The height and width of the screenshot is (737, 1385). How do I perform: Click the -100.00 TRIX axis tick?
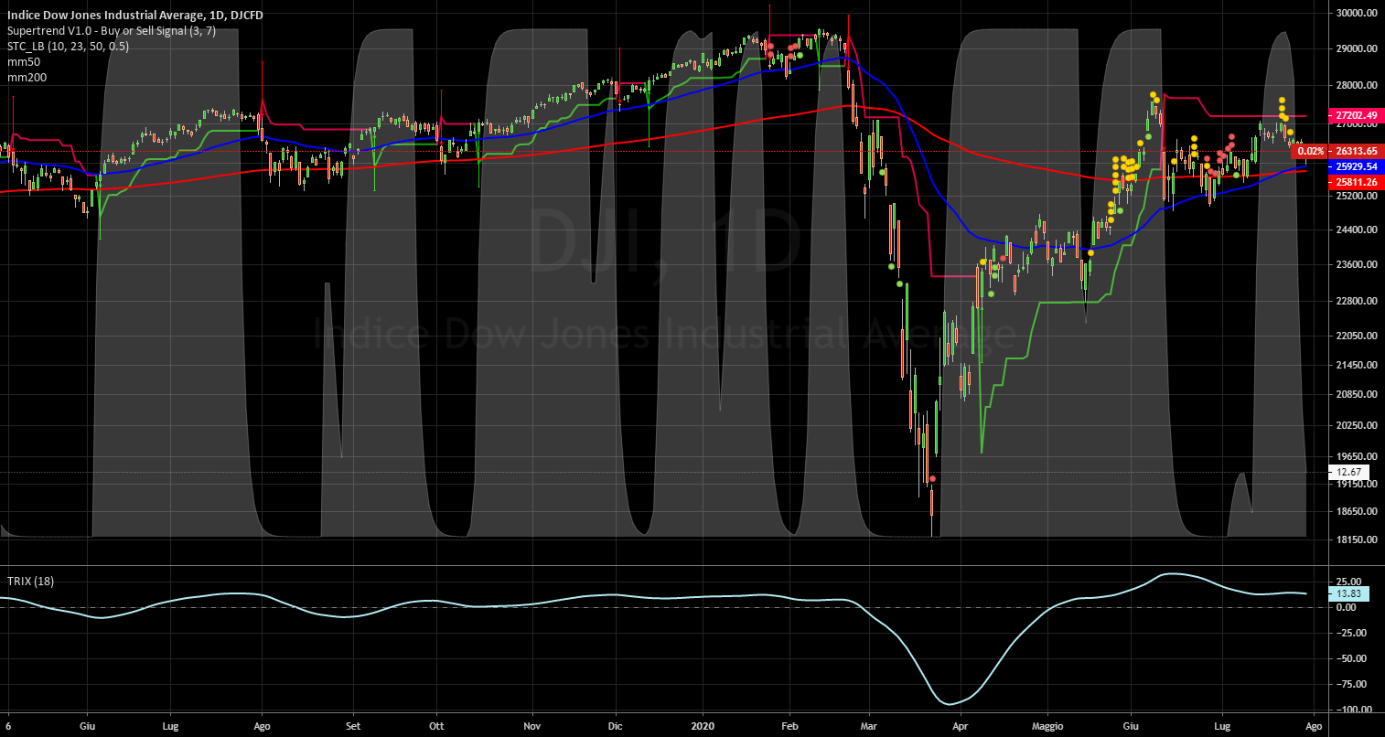pos(1352,710)
